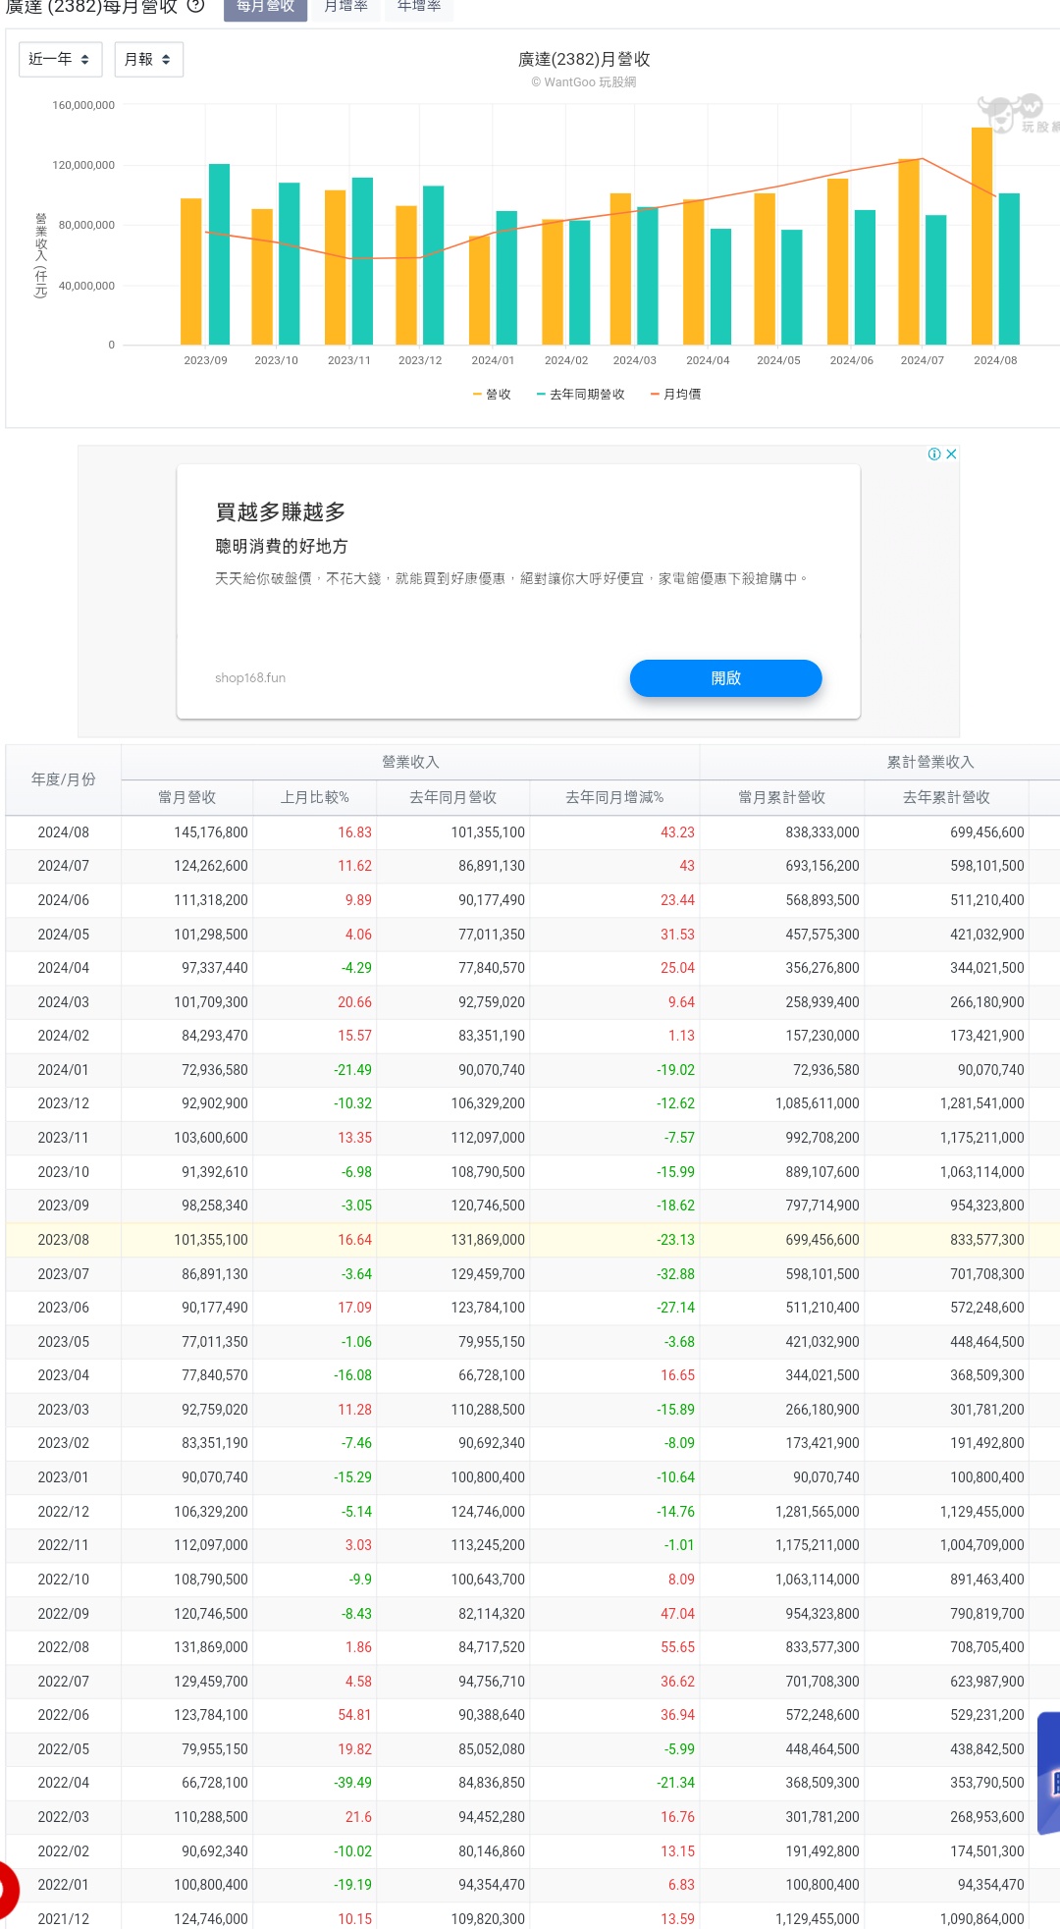Viewport: 1060px width, 1929px height.
Task: Click the 當月營收 column header
Action: (x=186, y=797)
